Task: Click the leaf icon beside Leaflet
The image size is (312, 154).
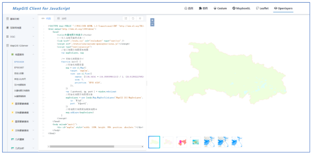Action: pyautogui.click(x=257, y=8)
